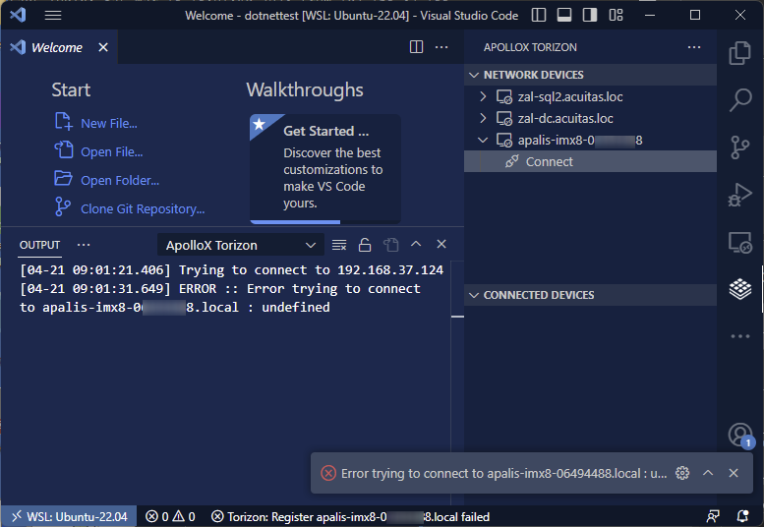Click the feedback icon in status bar

coord(713,516)
